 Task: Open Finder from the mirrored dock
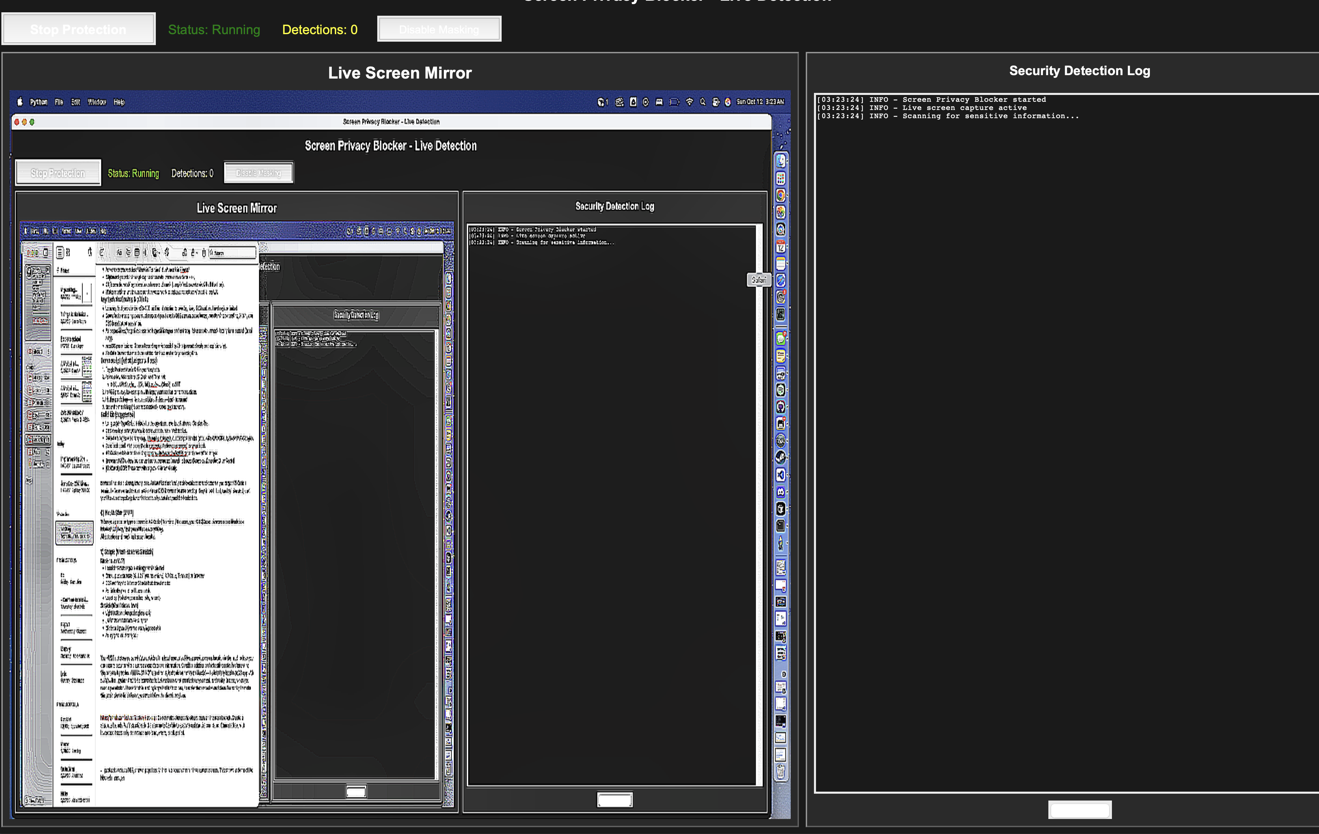click(x=780, y=161)
